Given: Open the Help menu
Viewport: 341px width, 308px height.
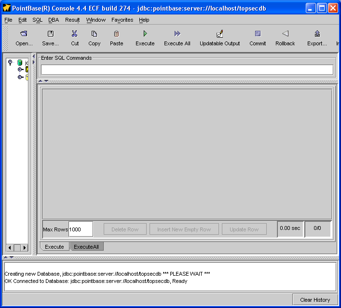Looking at the screenshot, I should click(x=144, y=20).
